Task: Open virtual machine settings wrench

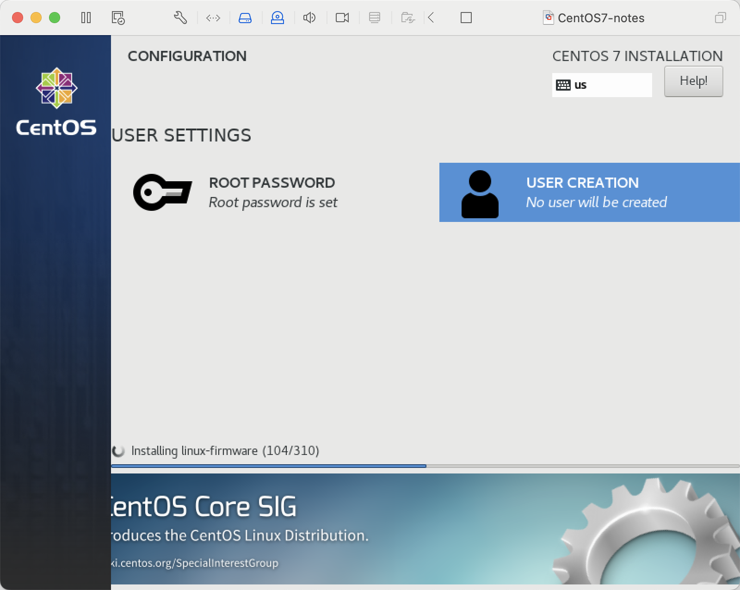Action: click(x=180, y=18)
